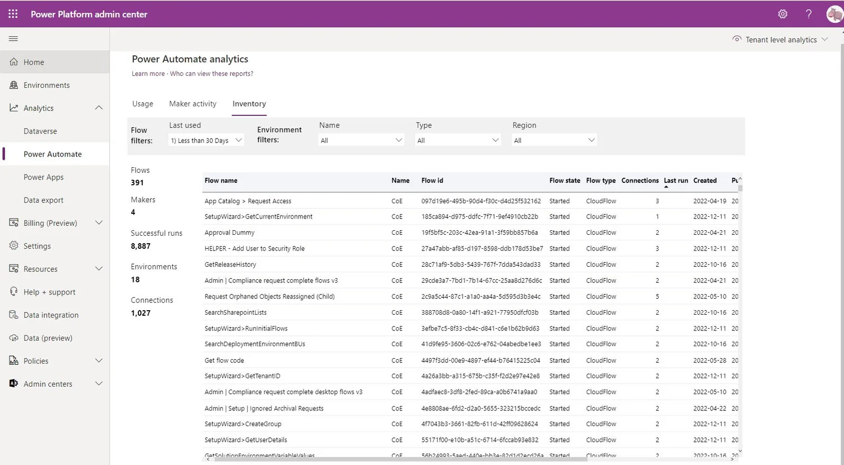The height and width of the screenshot is (465, 844).
Task: Expand the Admin centers chevron
Action: click(98, 384)
